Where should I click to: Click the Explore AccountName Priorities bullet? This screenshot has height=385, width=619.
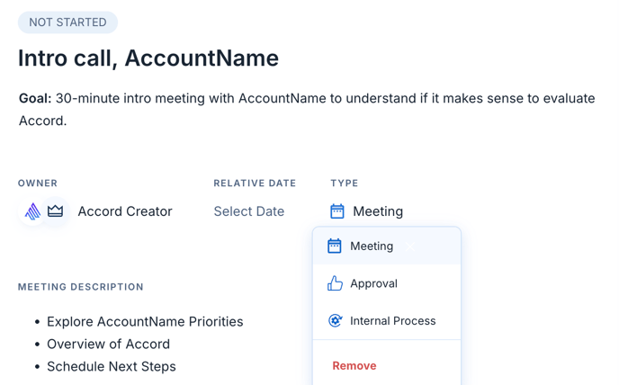(145, 321)
